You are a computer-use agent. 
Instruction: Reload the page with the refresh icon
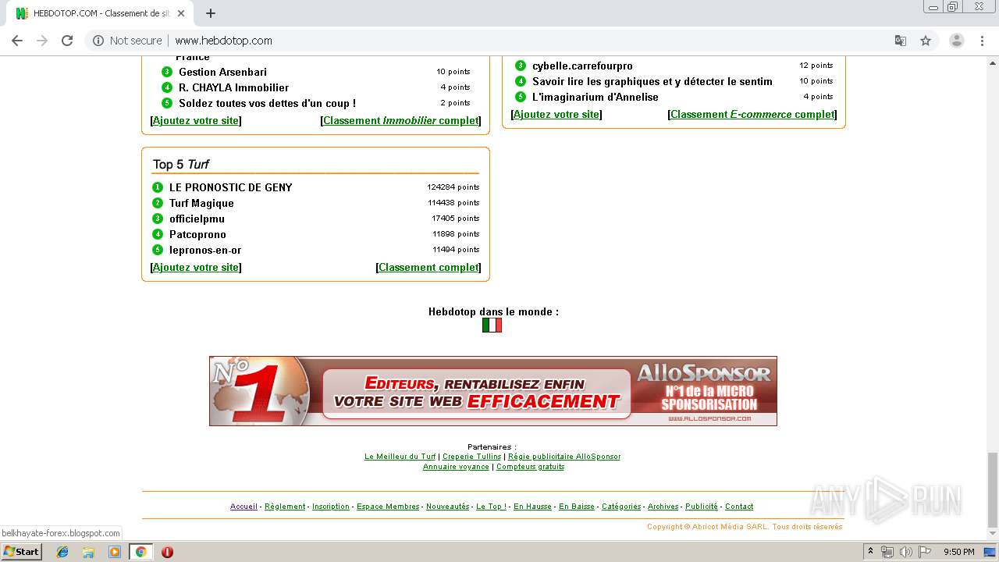pos(67,41)
